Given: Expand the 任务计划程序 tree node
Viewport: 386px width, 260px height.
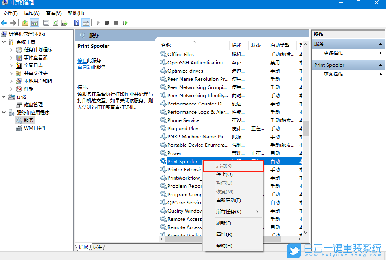Looking at the screenshot, I should point(11,50).
